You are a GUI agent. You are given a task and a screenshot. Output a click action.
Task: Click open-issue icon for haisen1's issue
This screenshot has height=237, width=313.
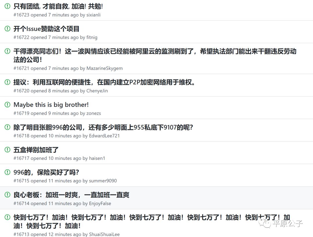(7, 150)
